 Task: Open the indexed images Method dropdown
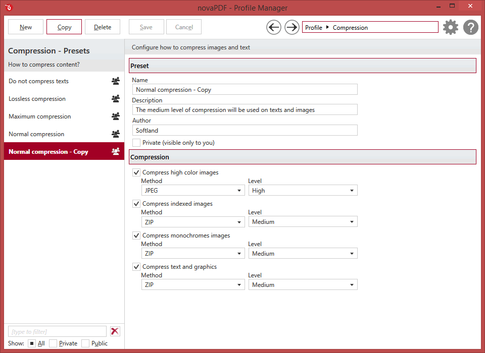tap(193, 222)
